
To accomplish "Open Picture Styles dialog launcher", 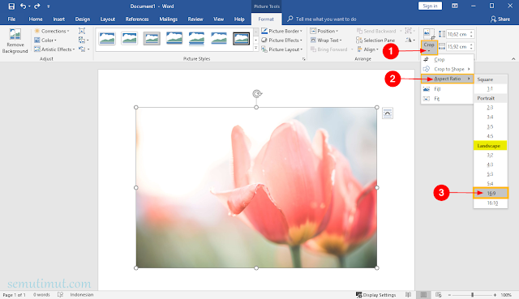I will pos(304,59).
